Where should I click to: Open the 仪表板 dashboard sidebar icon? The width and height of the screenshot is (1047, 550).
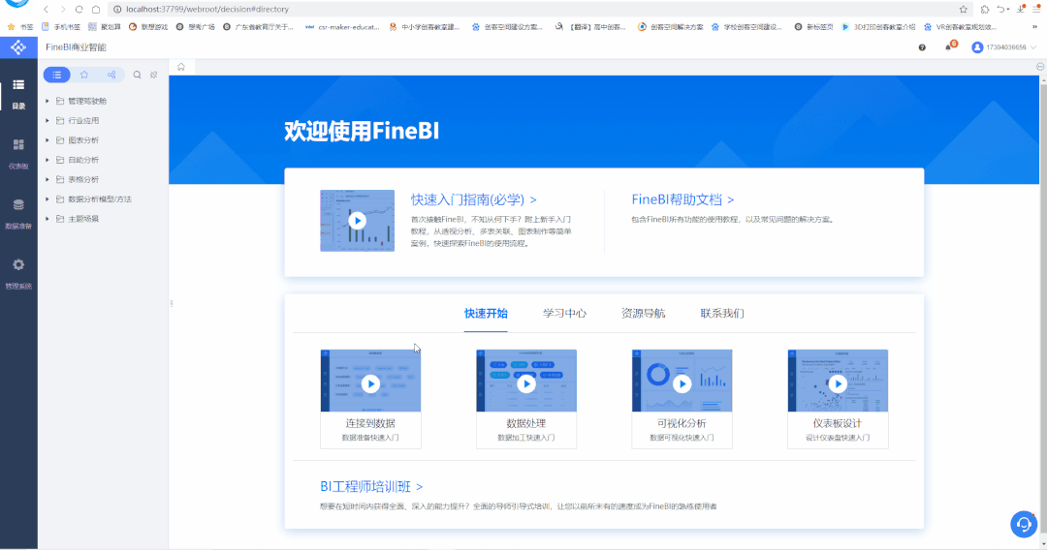[18, 144]
